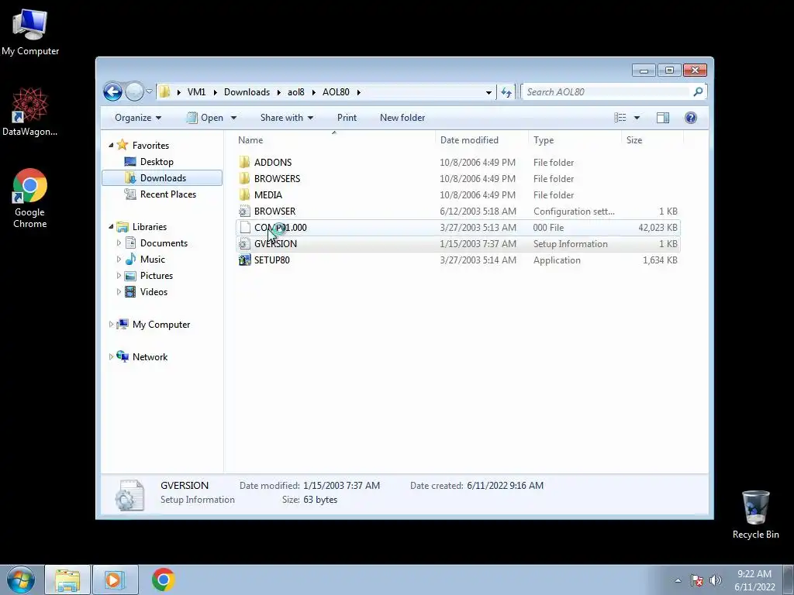Open the Documents library
The width and height of the screenshot is (794, 595).
(164, 242)
